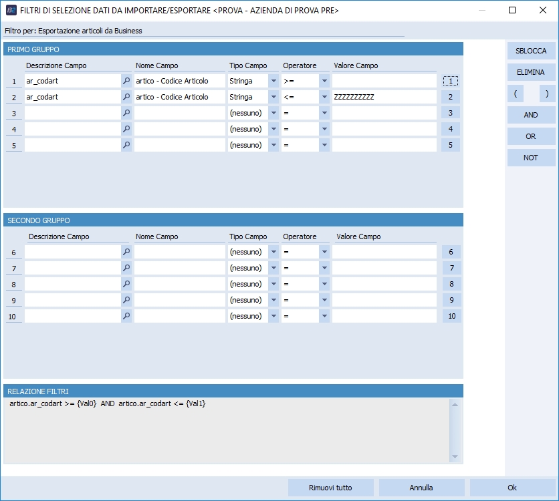Expand Tipo Campo dropdown in row 1
The width and height of the screenshot is (559, 501).
pos(273,81)
